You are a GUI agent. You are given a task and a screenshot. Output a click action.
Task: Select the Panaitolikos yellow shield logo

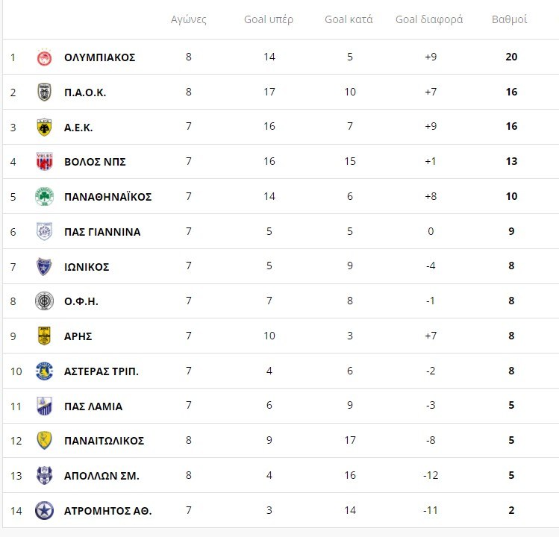(x=45, y=441)
